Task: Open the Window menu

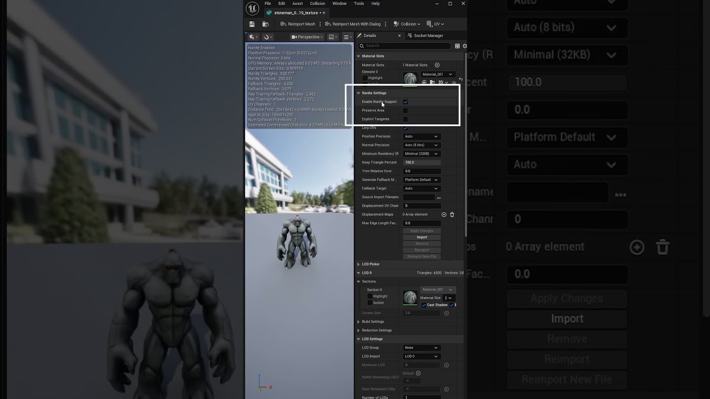Action: point(339,3)
